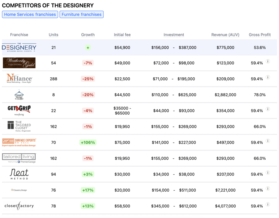Click the Franchise column header
The image size is (279, 218).
pos(19,35)
